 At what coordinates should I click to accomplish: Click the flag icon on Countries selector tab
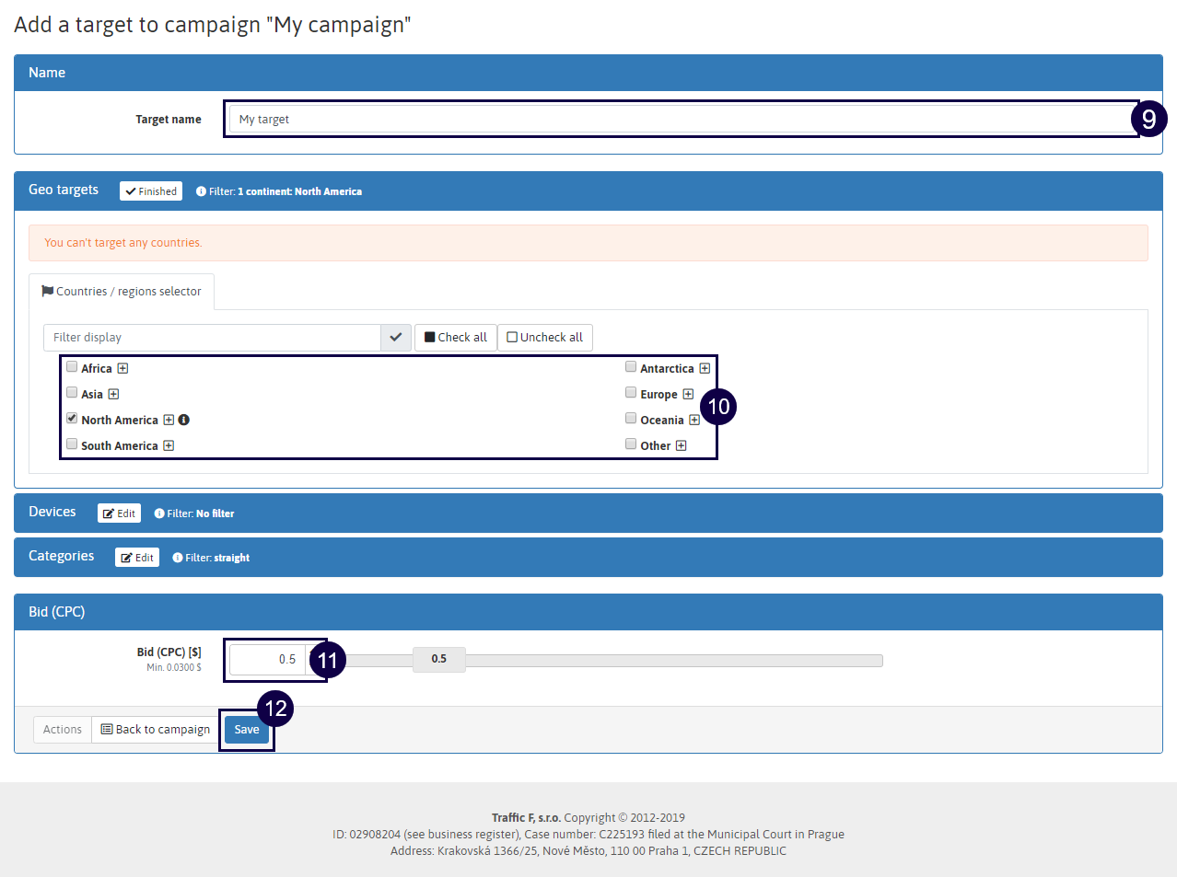(x=48, y=291)
